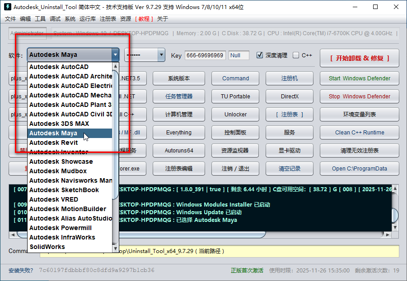The image size is (407, 281).
Task: Choose Autodesk AutoCAD Architecture in the list
Action: 70,76
